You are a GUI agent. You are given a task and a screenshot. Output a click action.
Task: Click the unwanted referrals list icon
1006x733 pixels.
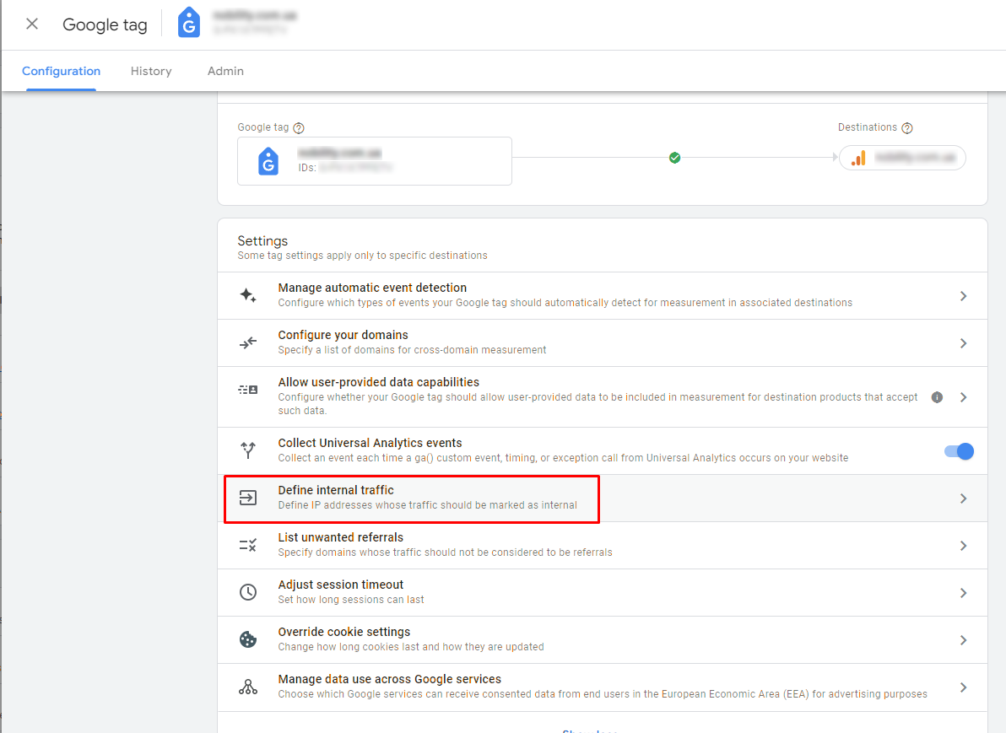[x=247, y=545]
